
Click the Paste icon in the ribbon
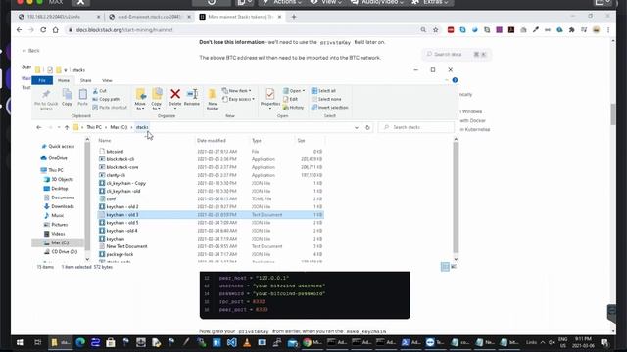(x=82, y=95)
